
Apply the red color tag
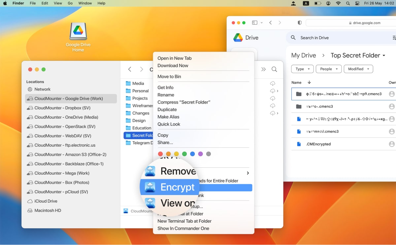pyautogui.click(x=160, y=154)
